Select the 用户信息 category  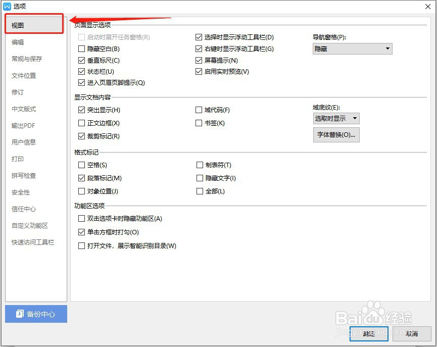(x=24, y=142)
